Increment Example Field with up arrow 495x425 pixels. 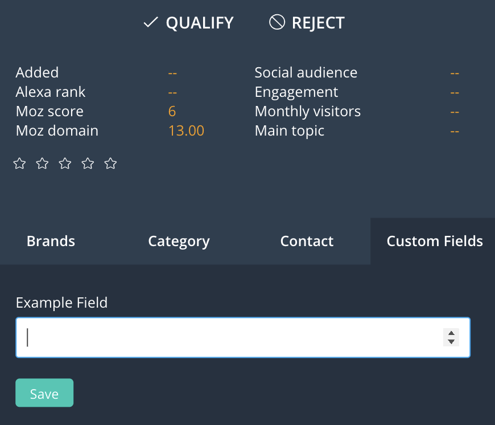coord(451,333)
